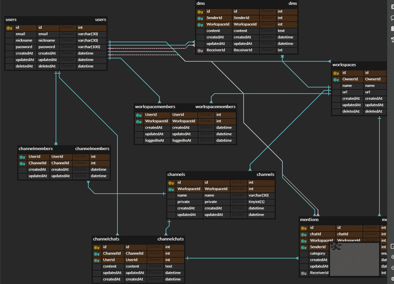
Task: Click the OwnerId key icon in workspaces table
Action: (x=336, y=79)
